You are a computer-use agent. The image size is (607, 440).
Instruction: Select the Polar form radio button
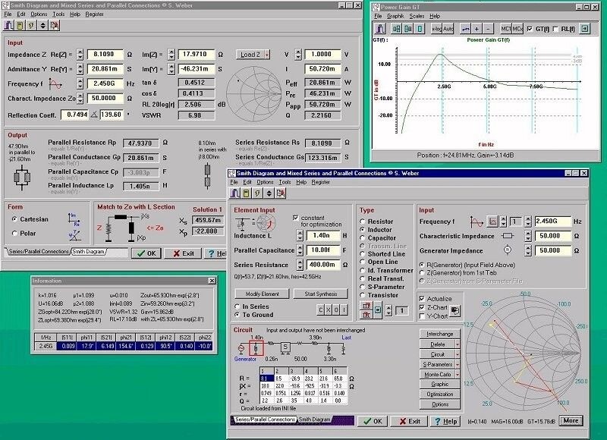click(x=14, y=234)
